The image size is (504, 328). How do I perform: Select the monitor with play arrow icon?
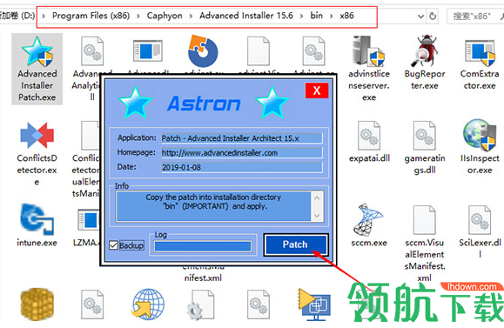pyautogui.click(x=314, y=305)
